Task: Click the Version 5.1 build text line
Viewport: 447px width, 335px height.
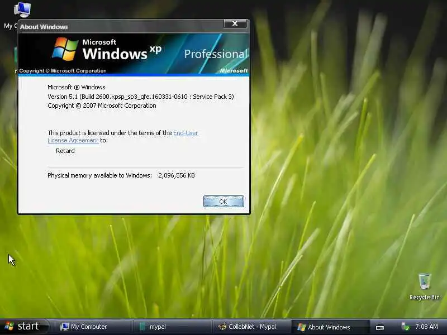Action: coord(141,97)
